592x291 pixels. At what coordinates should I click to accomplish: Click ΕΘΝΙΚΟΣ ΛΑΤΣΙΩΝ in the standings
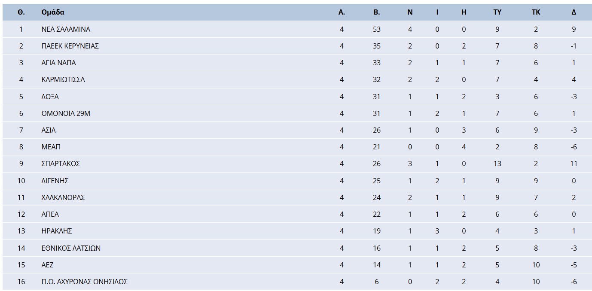(71, 248)
